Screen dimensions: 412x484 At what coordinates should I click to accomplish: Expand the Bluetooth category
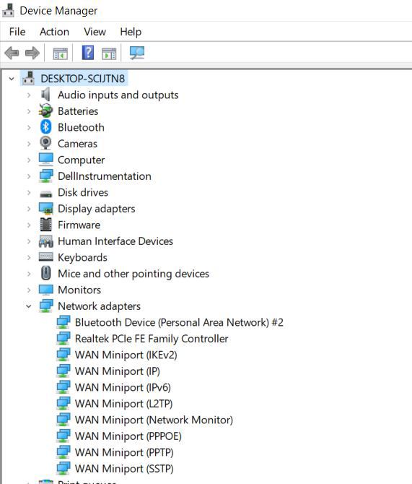tap(29, 127)
